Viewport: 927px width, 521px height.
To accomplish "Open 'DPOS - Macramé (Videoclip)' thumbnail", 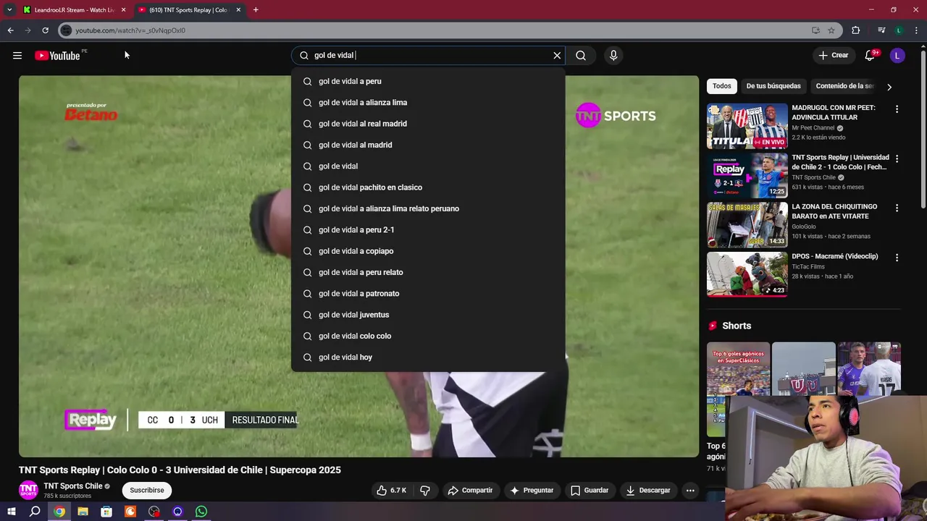I will (747, 274).
